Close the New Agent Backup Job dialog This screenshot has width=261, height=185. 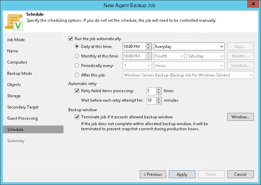[253, 4]
